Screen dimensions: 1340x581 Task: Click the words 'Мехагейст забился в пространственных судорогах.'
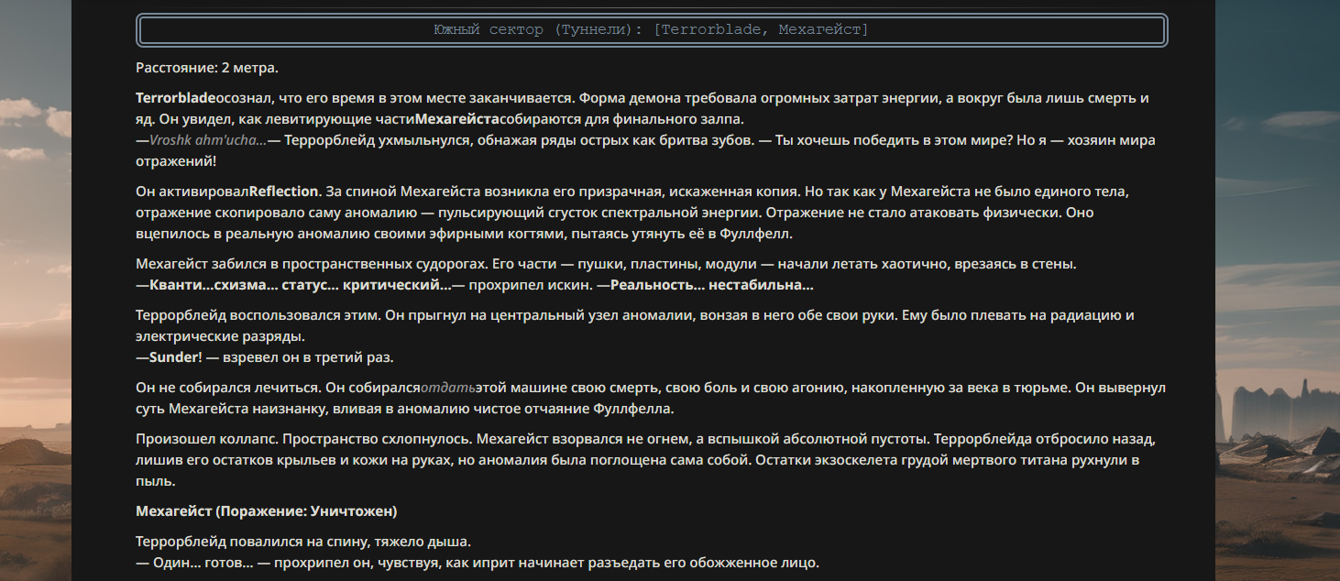click(312, 264)
